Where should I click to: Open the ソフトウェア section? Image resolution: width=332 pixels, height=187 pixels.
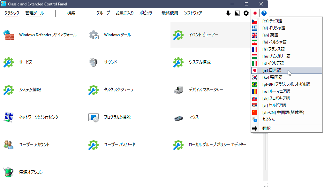point(193,13)
